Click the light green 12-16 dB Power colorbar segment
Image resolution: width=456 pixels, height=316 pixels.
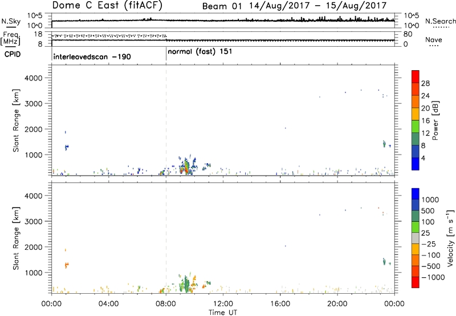(x=416, y=127)
